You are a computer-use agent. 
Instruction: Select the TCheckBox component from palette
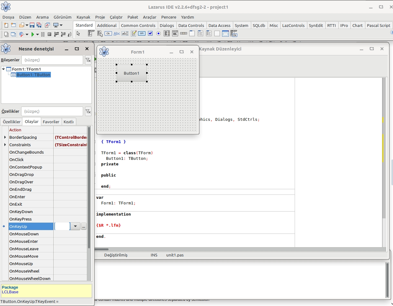click(x=150, y=33)
